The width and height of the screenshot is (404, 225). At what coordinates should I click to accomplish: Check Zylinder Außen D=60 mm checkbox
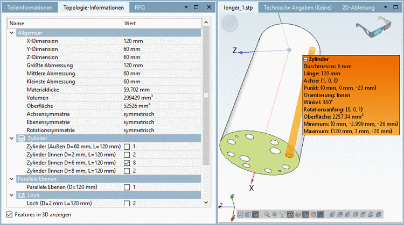(x=127, y=147)
